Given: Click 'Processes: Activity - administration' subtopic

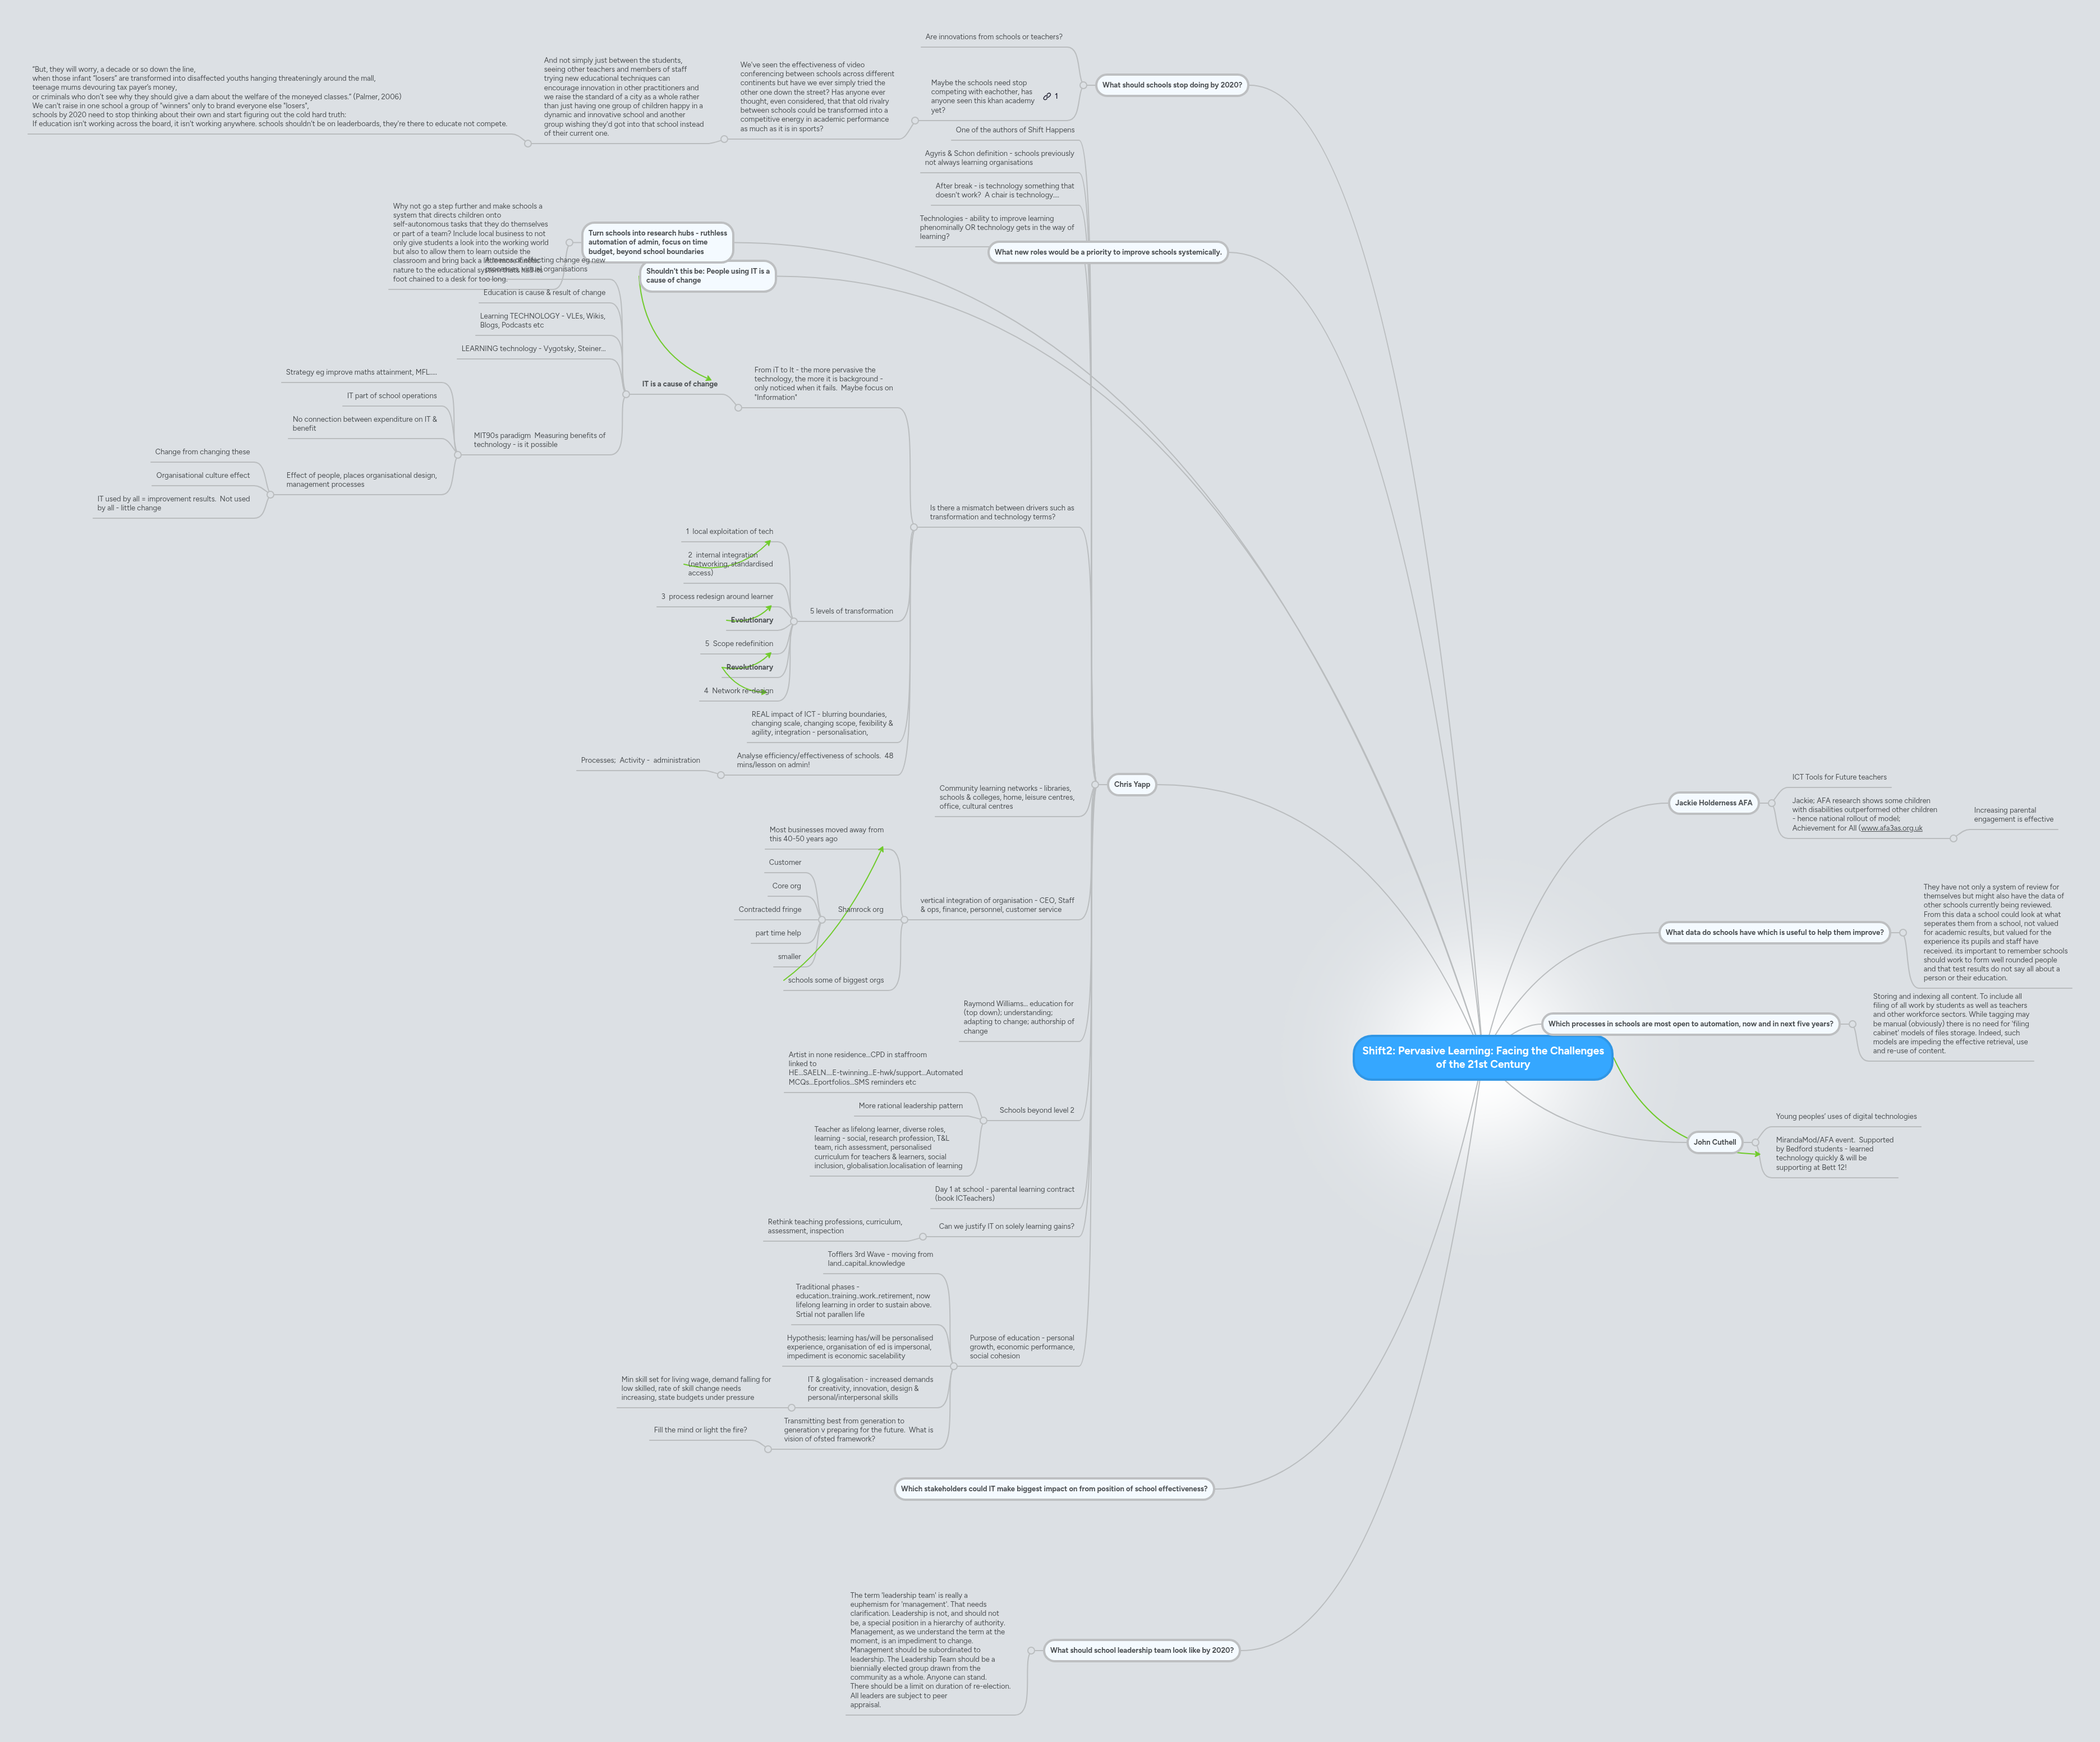Looking at the screenshot, I should 640,761.
